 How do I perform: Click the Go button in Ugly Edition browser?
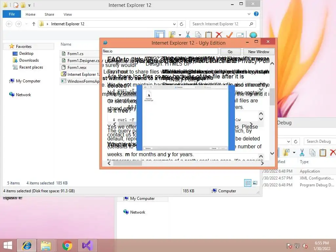coord(230,52)
